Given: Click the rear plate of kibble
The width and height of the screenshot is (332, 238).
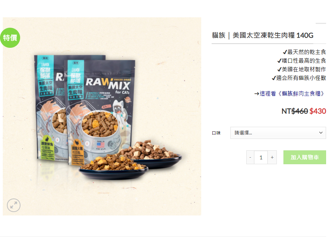Looking at the screenshot, I should (x=151, y=153).
